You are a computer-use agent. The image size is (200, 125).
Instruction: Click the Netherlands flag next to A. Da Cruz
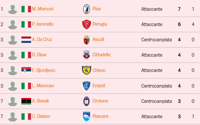coord(26,40)
